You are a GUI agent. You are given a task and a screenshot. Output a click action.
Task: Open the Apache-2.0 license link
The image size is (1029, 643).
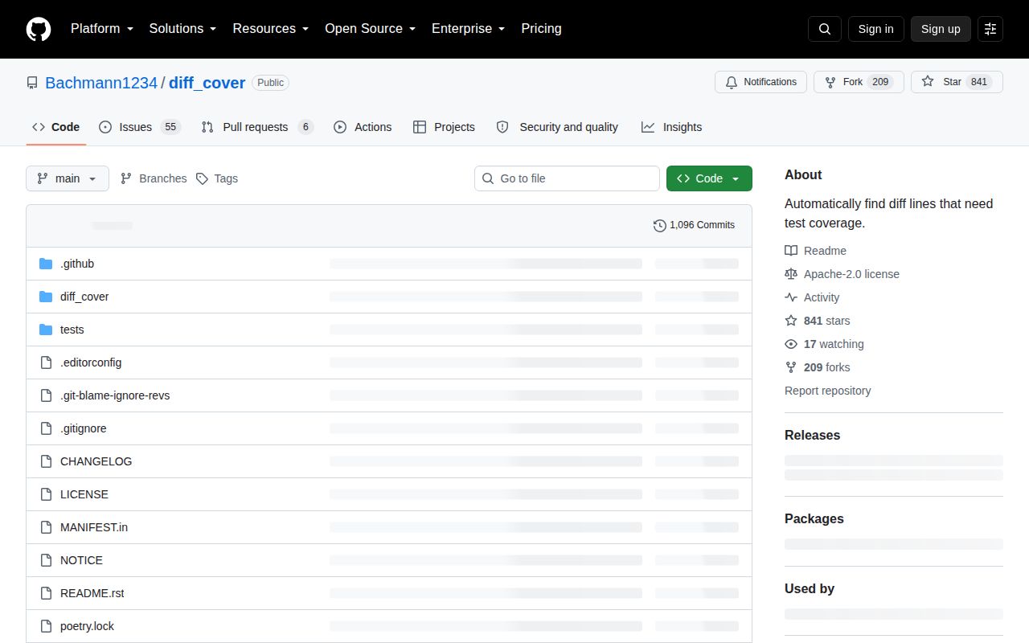coord(842,274)
